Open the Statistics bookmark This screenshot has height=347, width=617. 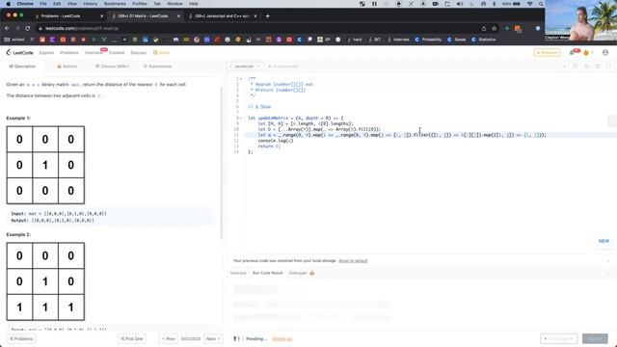point(484,40)
